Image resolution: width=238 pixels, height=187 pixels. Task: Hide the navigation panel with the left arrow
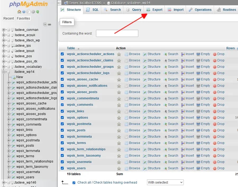point(59,3)
